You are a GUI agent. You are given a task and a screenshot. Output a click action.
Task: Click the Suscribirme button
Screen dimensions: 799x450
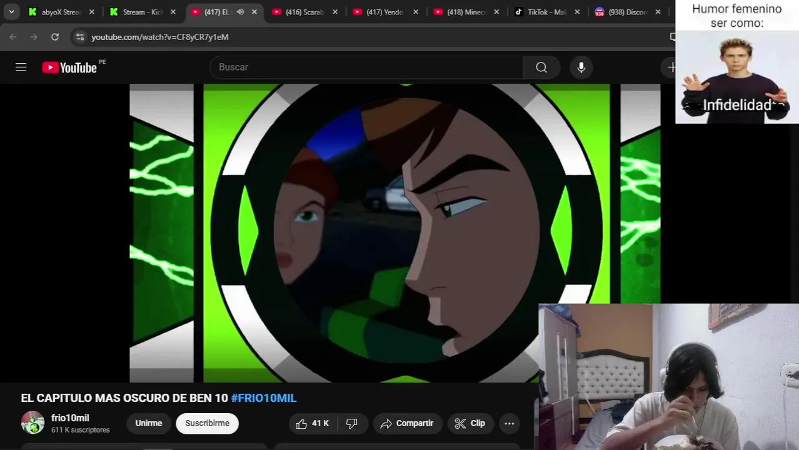tap(208, 423)
